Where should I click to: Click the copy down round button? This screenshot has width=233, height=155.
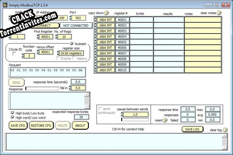tap(106, 13)
